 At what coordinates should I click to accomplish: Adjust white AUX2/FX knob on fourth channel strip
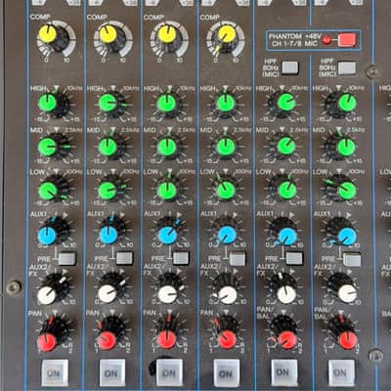click(228, 295)
